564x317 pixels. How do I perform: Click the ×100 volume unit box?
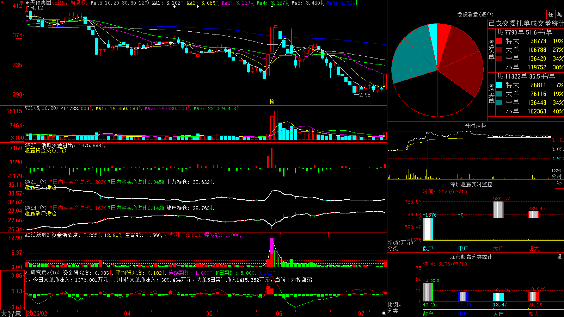pyautogui.click(x=17, y=138)
